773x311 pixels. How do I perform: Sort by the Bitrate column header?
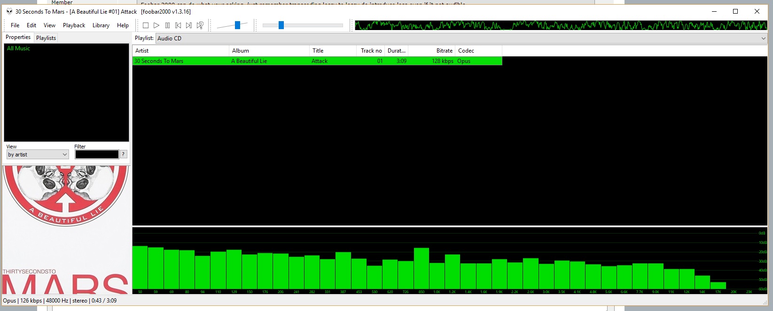coord(431,51)
